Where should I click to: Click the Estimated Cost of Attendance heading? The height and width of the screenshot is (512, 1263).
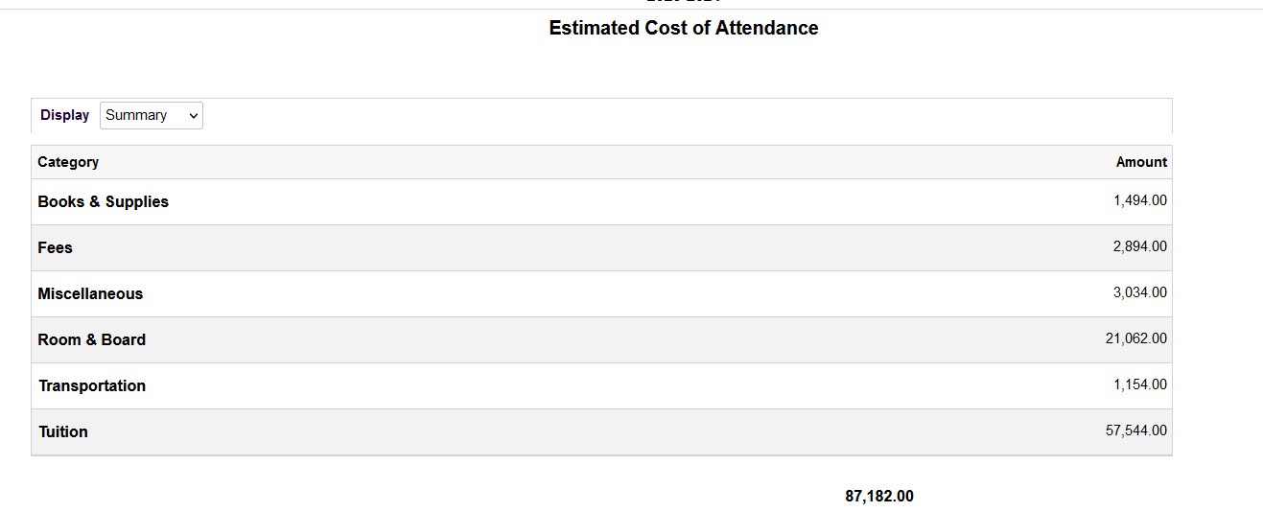click(x=683, y=28)
